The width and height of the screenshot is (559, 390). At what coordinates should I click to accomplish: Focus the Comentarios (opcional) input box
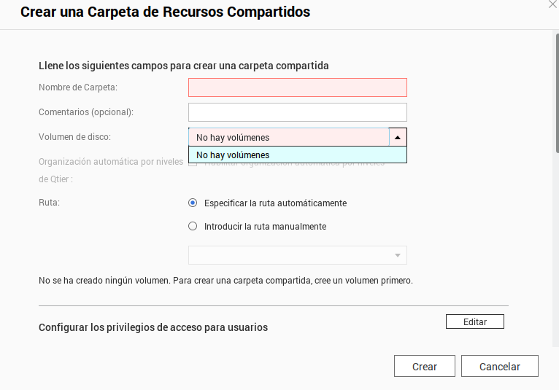coord(297,112)
